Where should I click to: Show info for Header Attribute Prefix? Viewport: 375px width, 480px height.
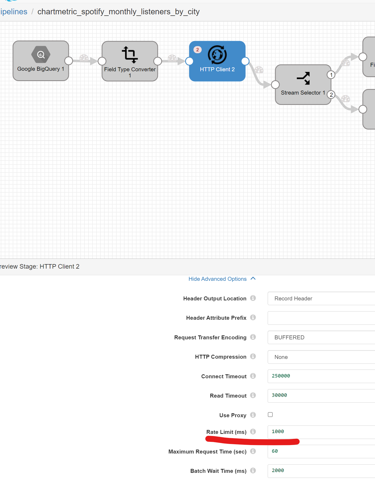coord(253,317)
